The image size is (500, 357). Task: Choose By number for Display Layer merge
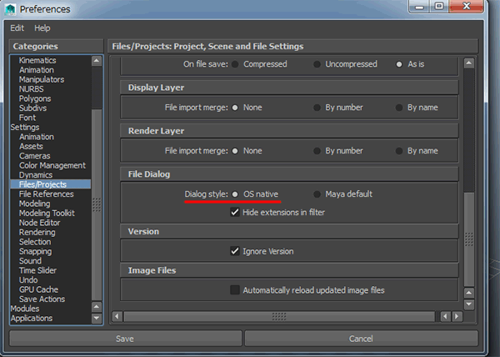coord(317,108)
